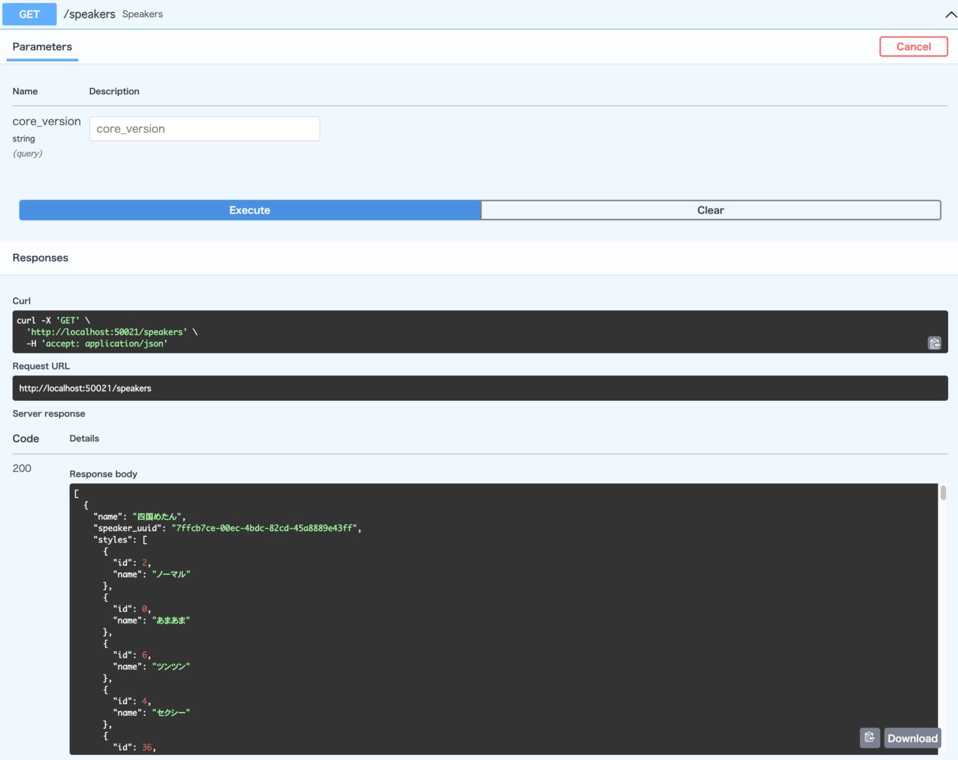
Task: Select the 200 status code entry
Action: pos(21,468)
